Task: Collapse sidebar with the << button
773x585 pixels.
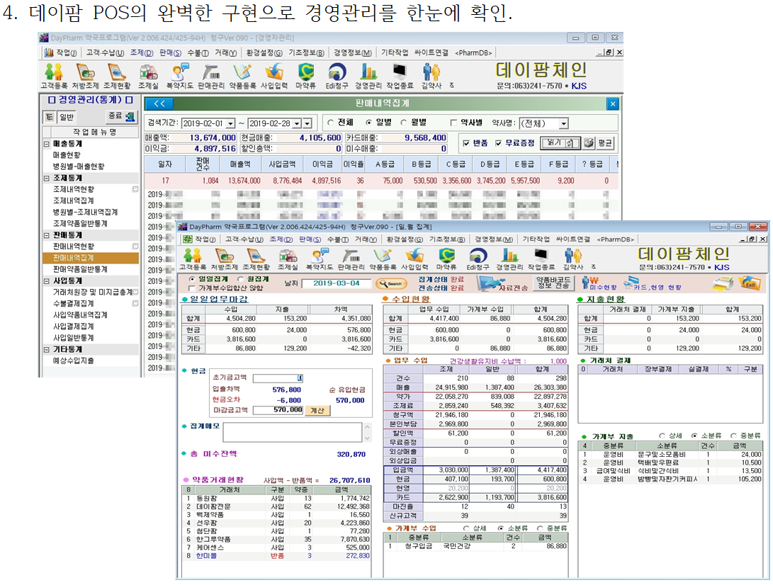Action: (159, 103)
